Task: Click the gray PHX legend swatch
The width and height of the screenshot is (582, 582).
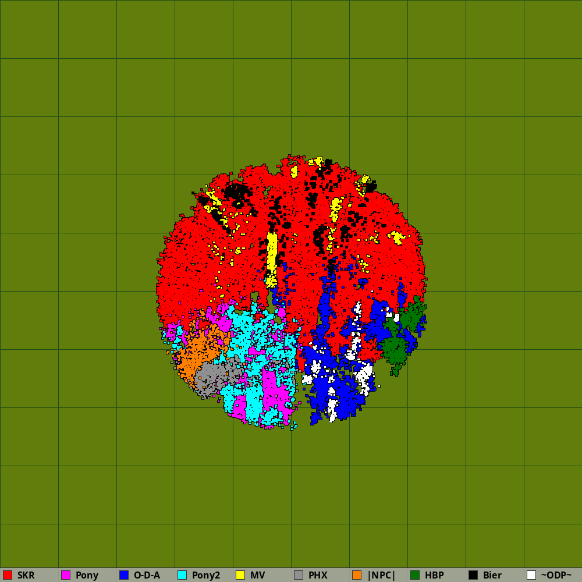Action: (x=299, y=575)
